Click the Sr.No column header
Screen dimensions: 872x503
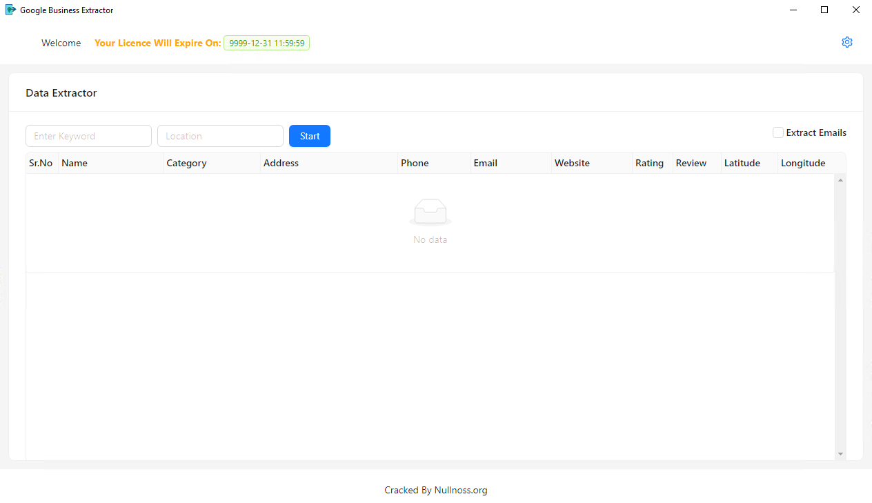pos(42,163)
